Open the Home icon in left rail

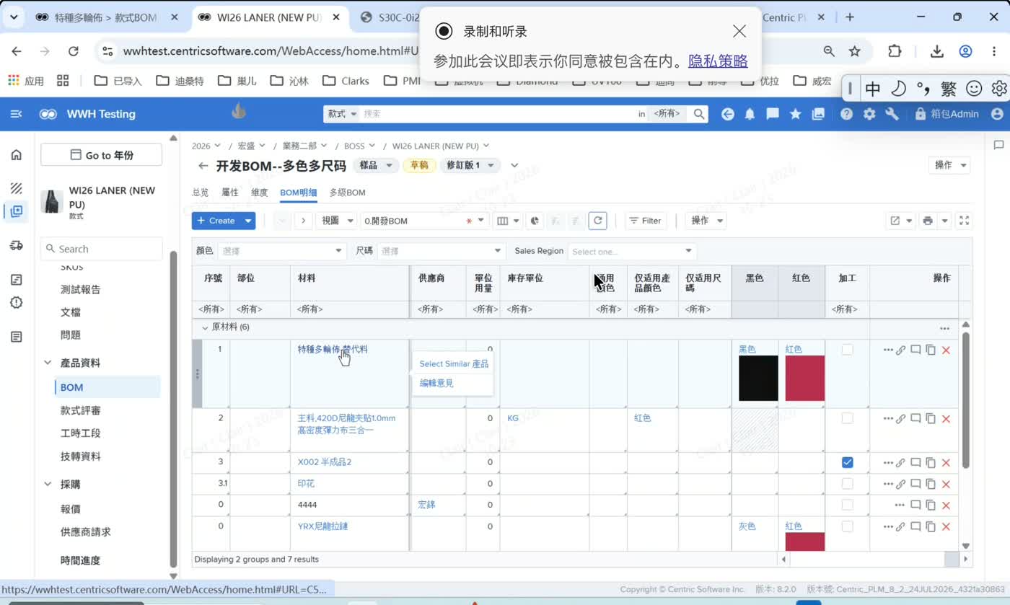(x=17, y=155)
